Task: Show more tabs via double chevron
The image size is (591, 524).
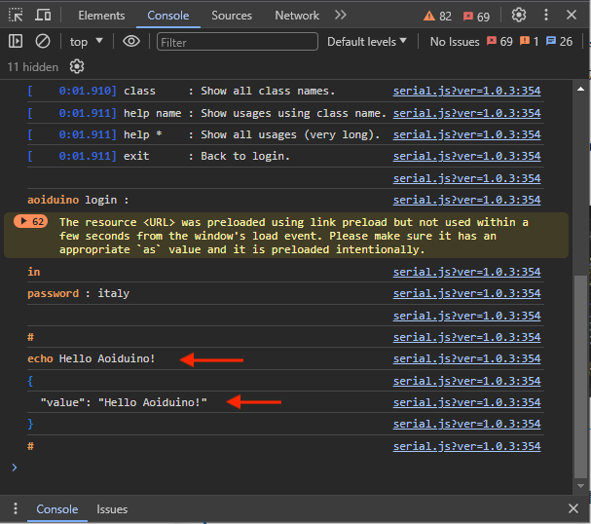Action: coord(340,16)
